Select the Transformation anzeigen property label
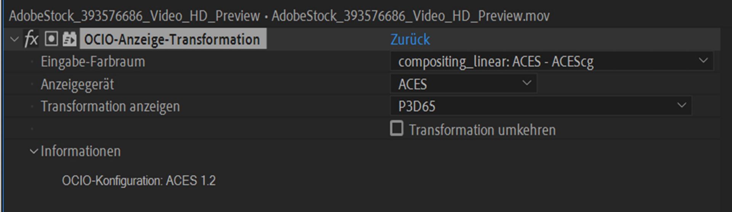Screen dimensions: 732x212 [x=110, y=106]
